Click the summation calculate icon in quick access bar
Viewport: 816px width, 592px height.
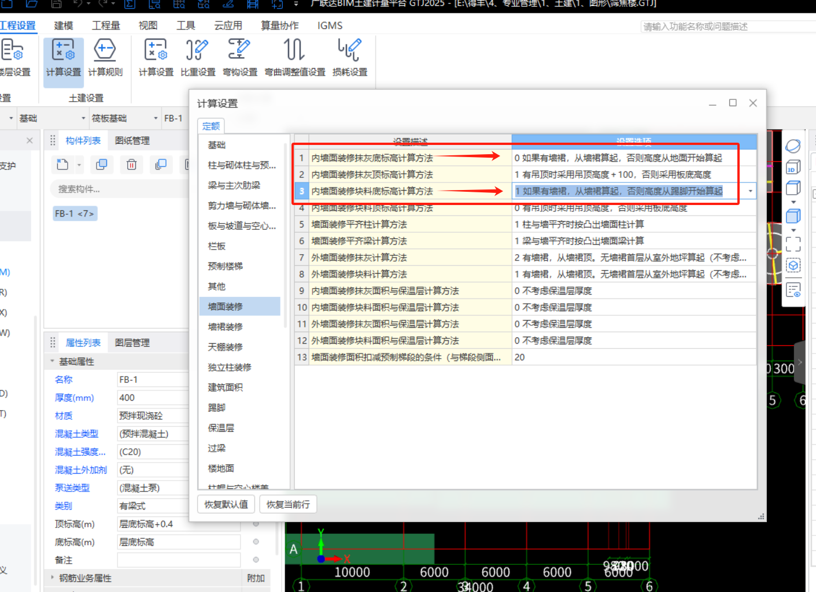[130, 4]
